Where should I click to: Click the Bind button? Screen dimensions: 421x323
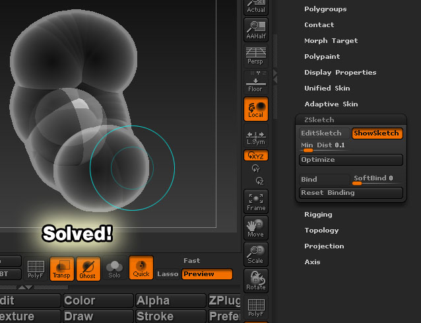tap(325, 179)
